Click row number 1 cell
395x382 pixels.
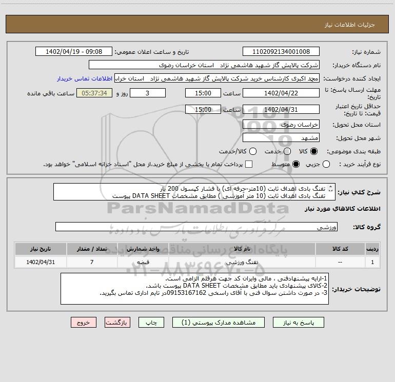pos(372,262)
